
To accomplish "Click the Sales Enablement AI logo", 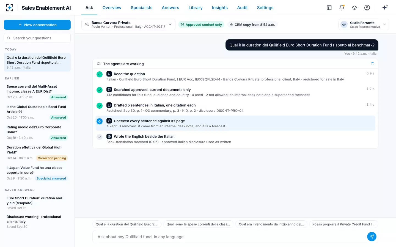I will pos(10,8).
